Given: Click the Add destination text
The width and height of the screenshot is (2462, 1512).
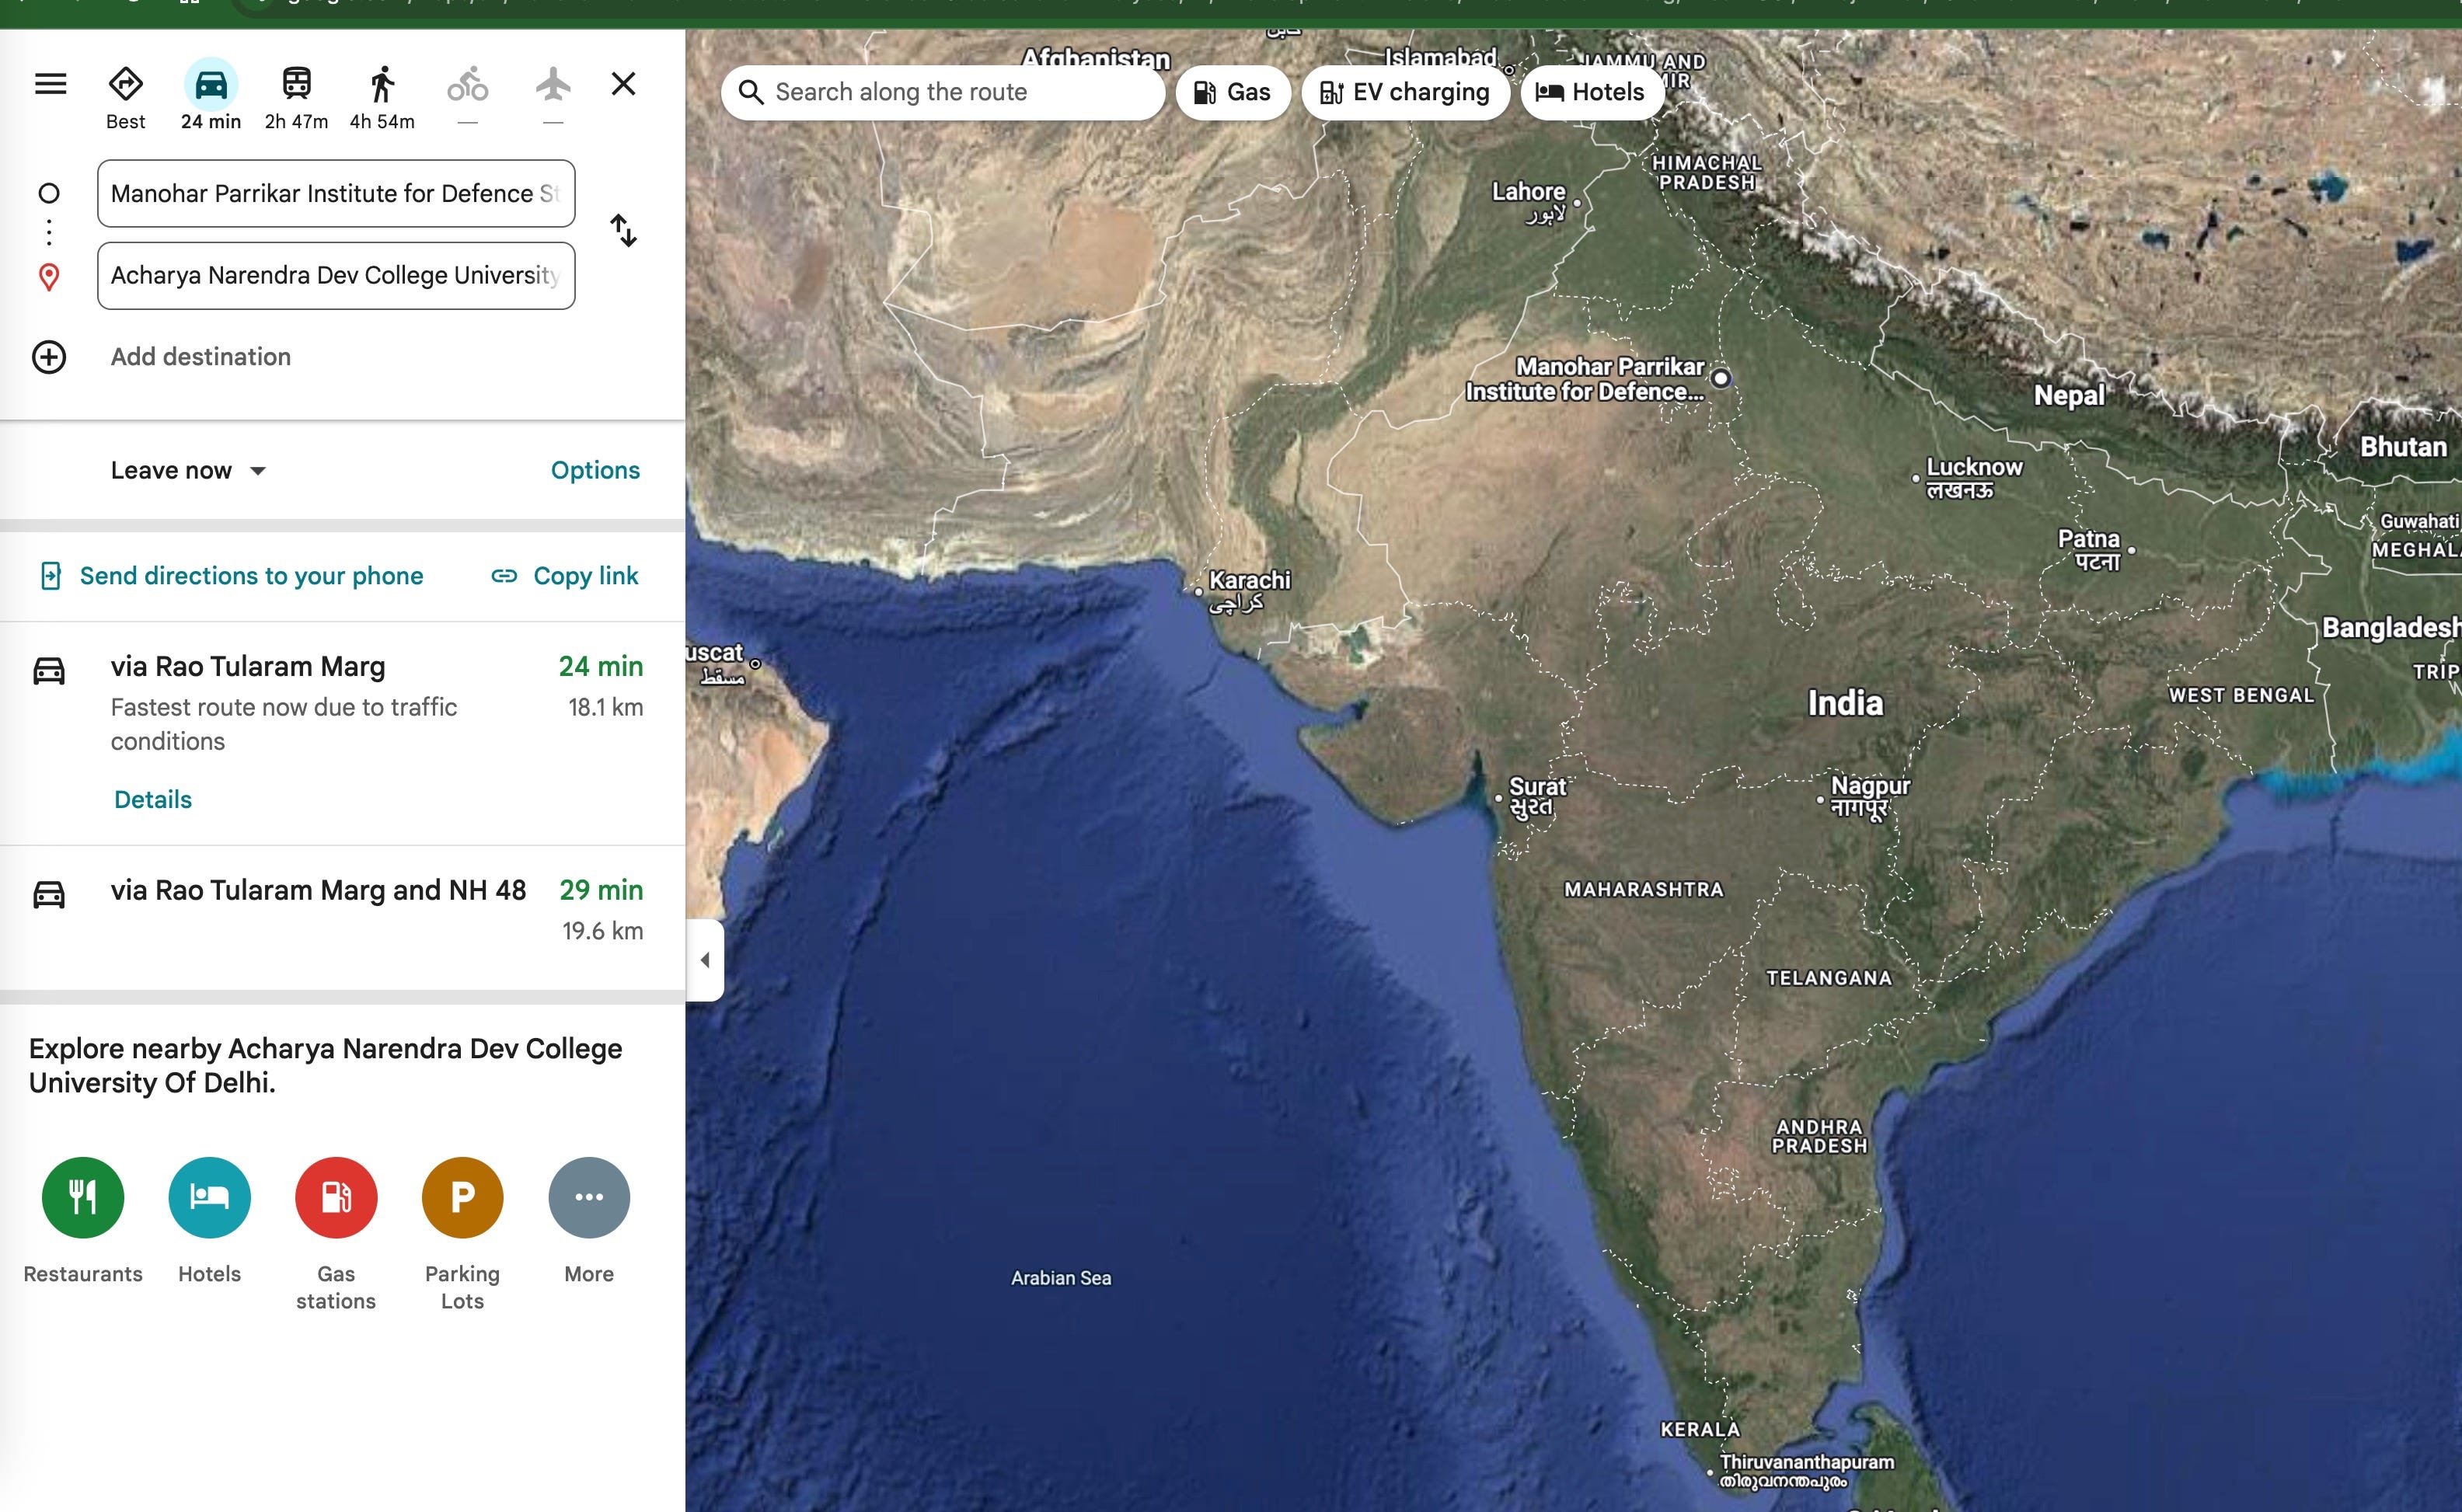Looking at the screenshot, I should pyautogui.click(x=201, y=357).
